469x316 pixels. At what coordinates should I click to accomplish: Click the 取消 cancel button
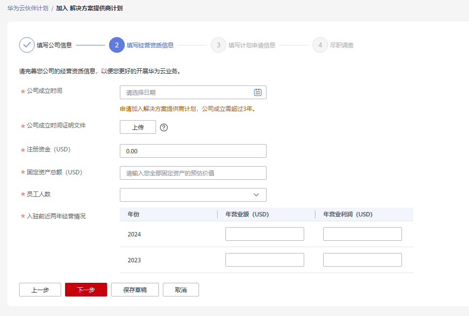(x=180, y=289)
